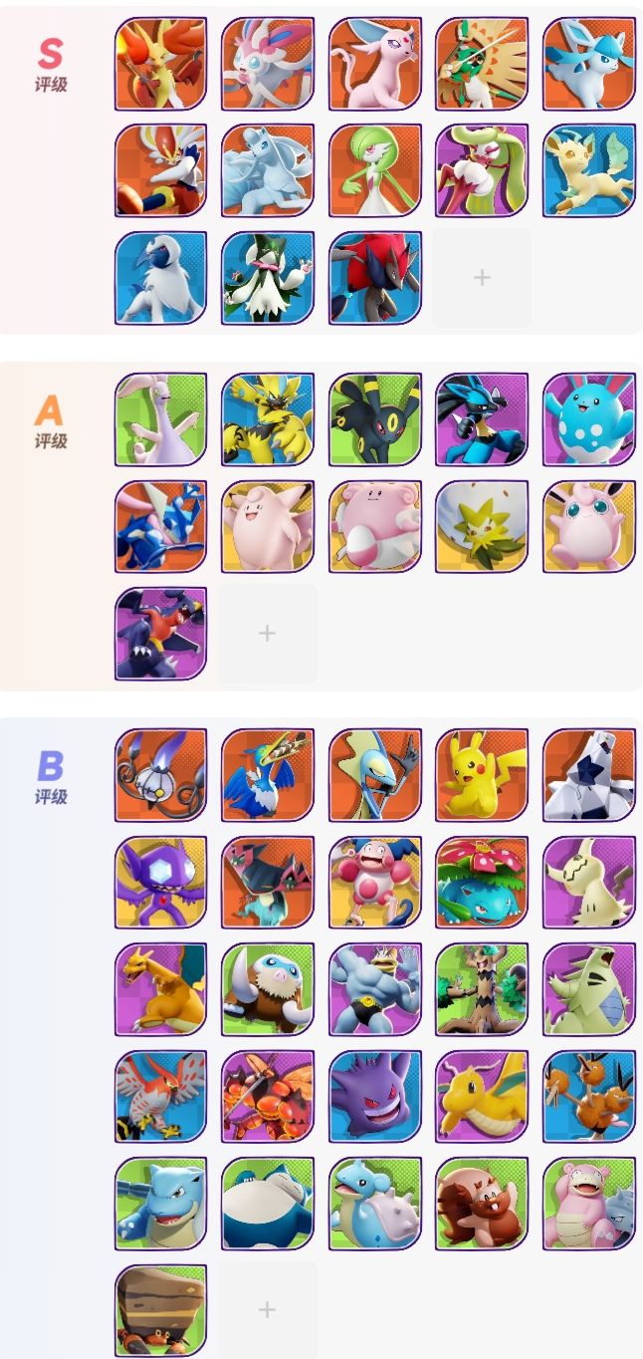
Task: Add a Pokémon to the S tier
Action: tap(482, 278)
